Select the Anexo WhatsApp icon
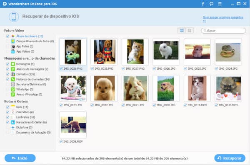The width and height of the screenshot is (250, 165). coord(13,95)
